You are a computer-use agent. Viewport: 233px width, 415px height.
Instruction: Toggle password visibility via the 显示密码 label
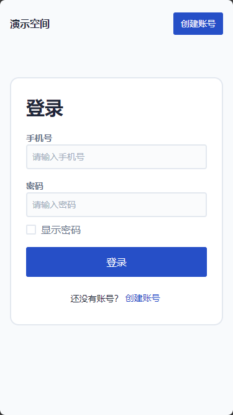click(x=61, y=230)
